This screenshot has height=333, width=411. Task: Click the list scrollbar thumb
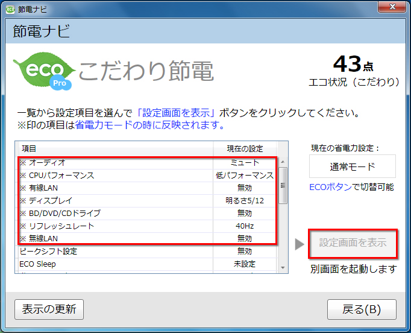point(283,185)
